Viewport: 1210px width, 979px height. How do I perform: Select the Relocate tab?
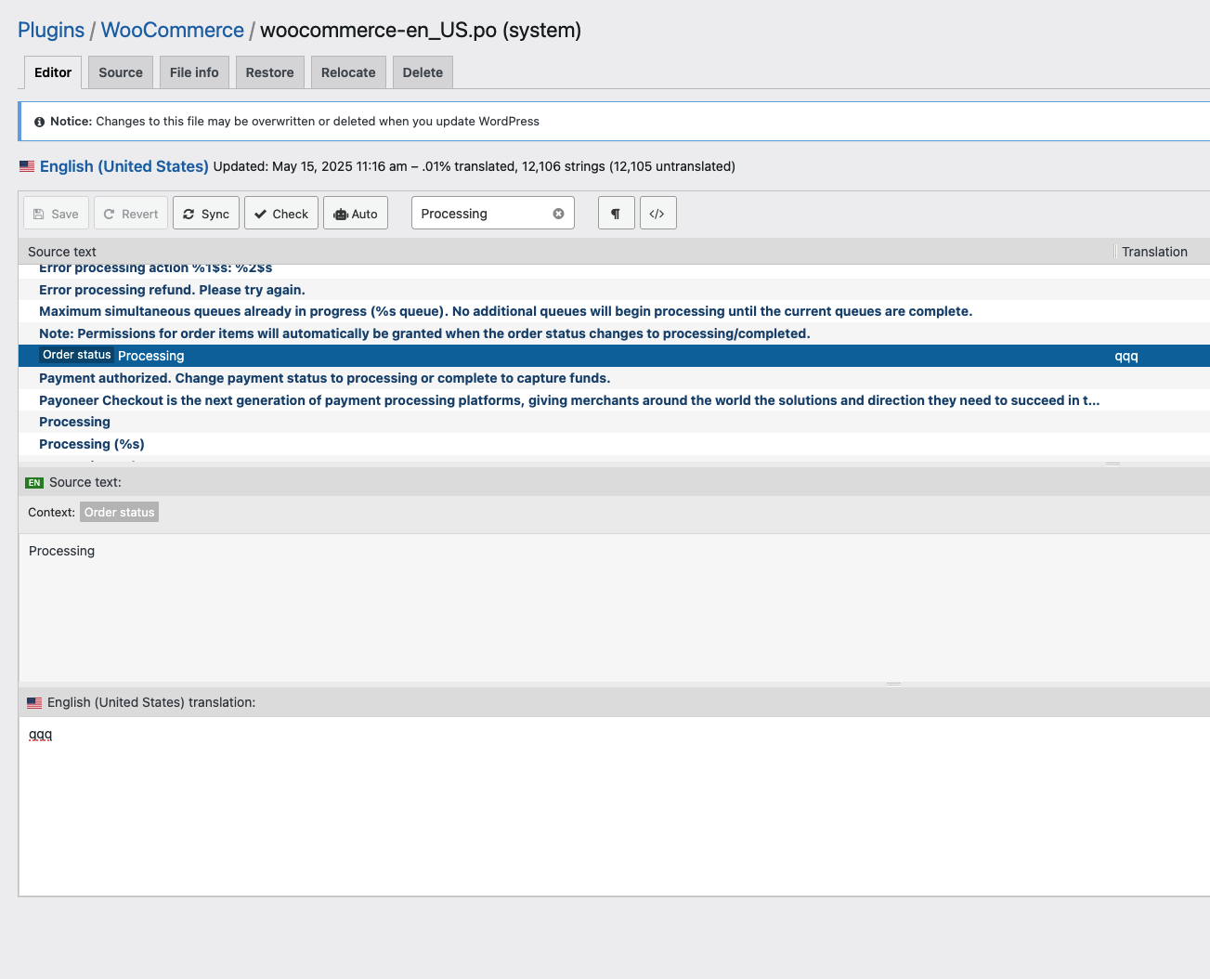[x=348, y=72]
